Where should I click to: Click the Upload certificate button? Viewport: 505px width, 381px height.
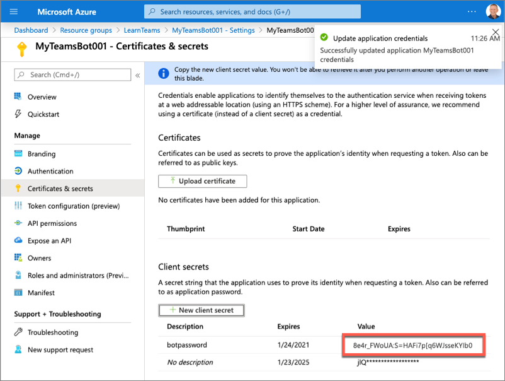[203, 181]
